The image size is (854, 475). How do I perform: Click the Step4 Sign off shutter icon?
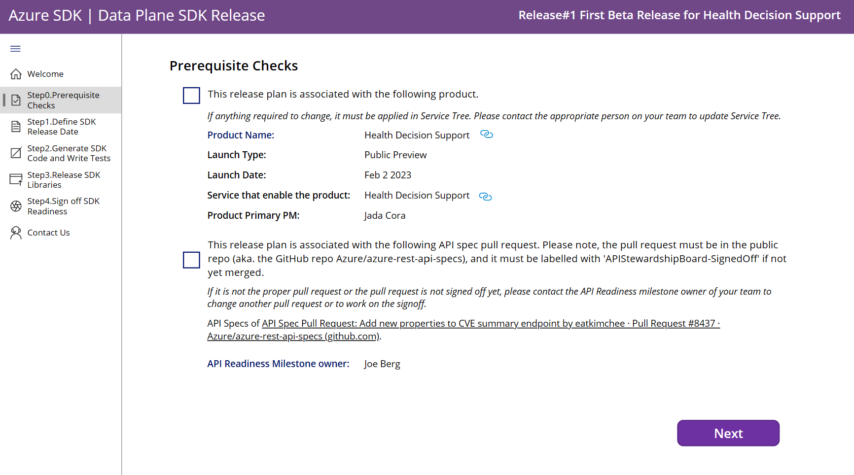pyautogui.click(x=15, y=206)
